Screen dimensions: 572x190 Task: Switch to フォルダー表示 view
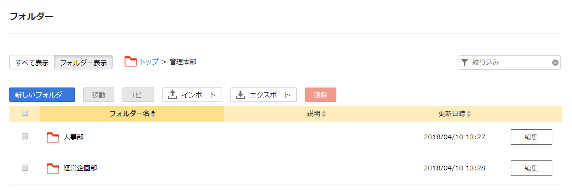click(x=83, y=62)
